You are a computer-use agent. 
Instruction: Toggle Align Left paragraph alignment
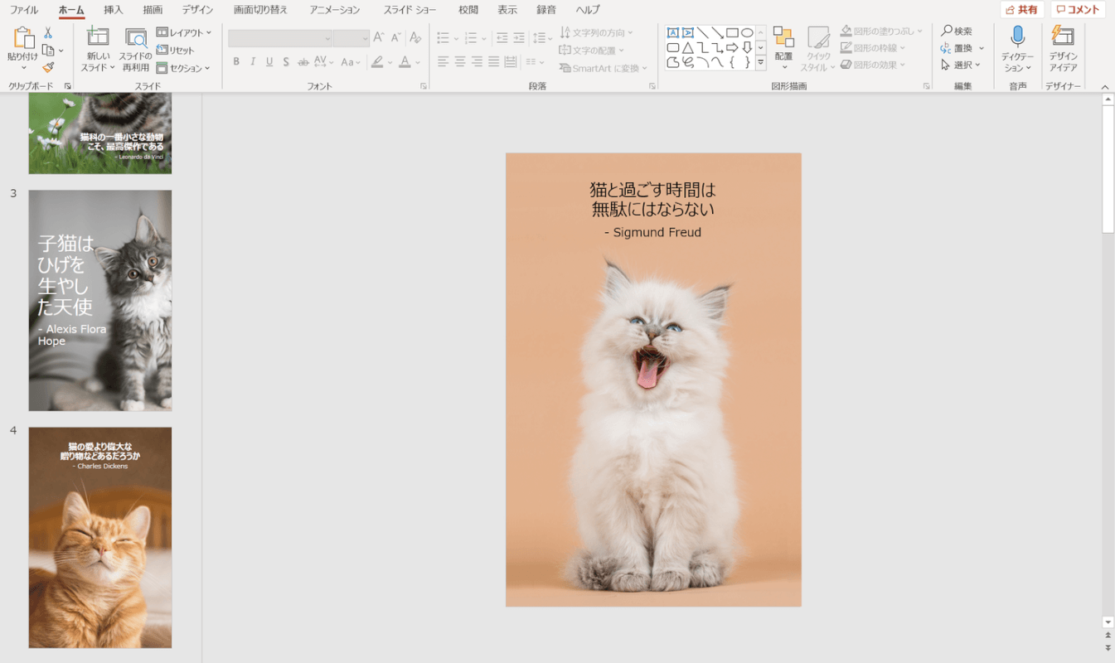click(x=443, y=62)
